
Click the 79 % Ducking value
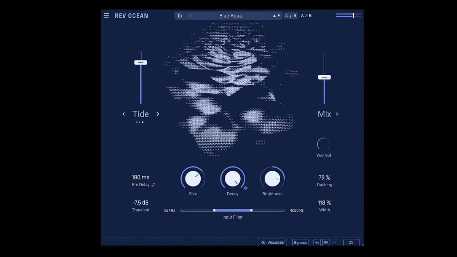[324, 177]
